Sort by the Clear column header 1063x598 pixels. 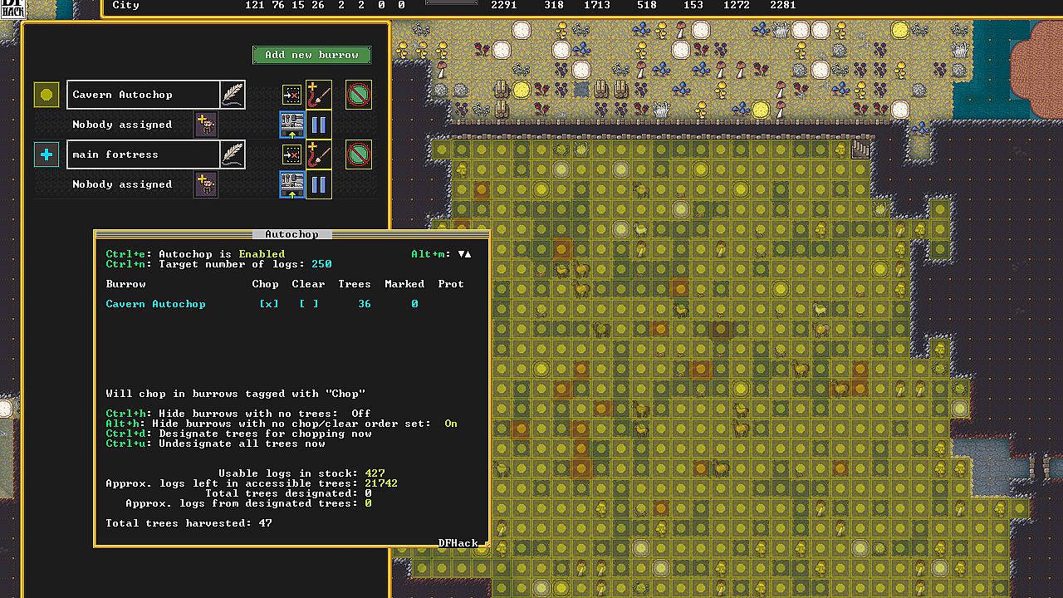[x=308, y=284]
